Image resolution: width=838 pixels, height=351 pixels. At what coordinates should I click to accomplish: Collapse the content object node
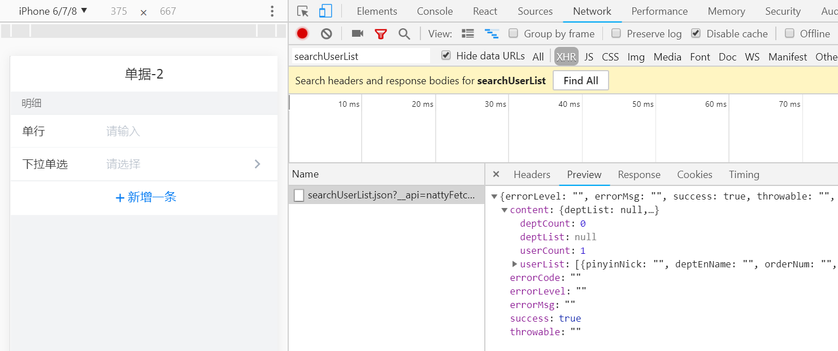coord(505,210)
